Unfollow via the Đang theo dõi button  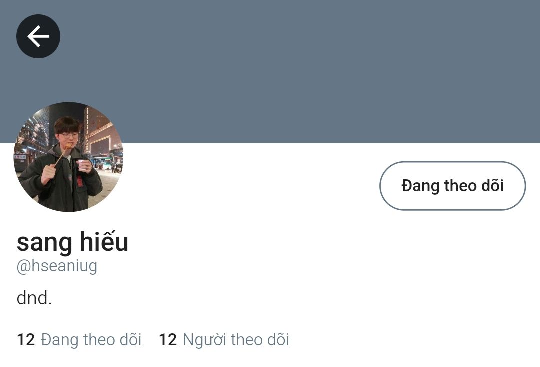452,186
